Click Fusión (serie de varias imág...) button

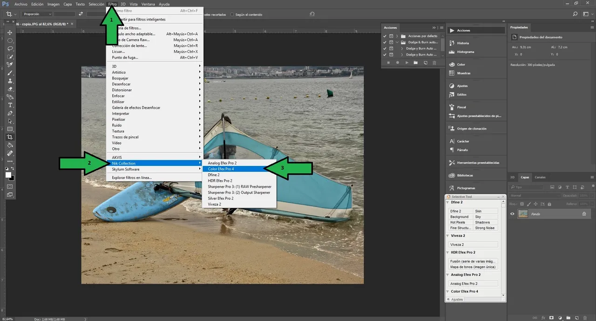click(474, 262)
